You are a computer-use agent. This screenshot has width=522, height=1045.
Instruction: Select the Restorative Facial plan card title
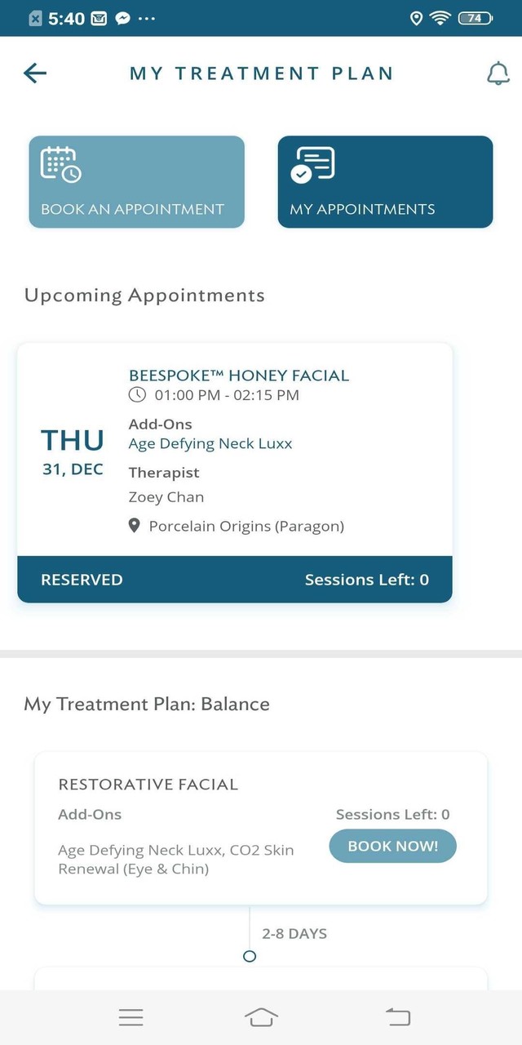(148, 785)
